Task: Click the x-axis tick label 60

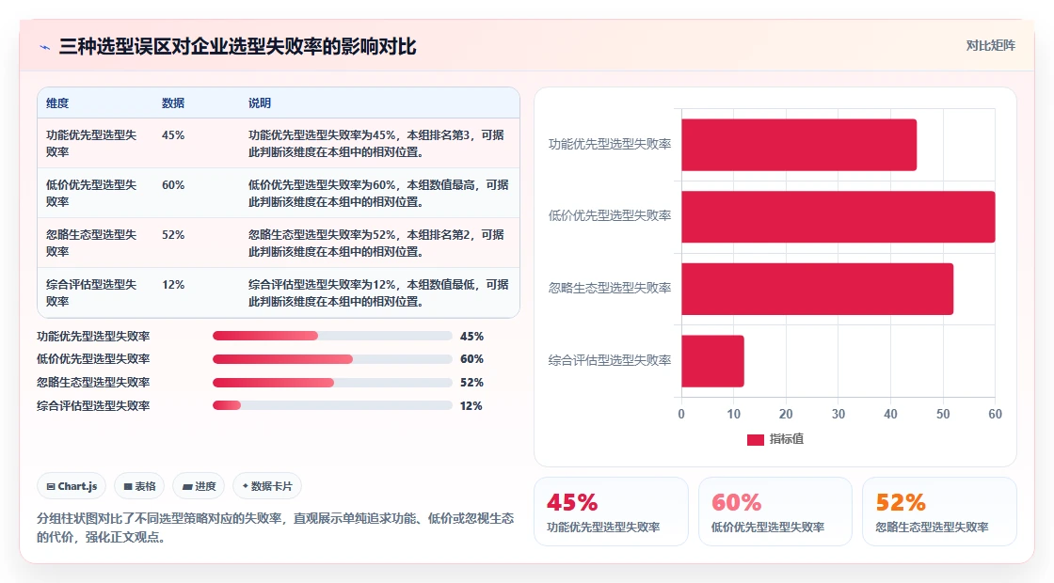Action: click(996, 415)
